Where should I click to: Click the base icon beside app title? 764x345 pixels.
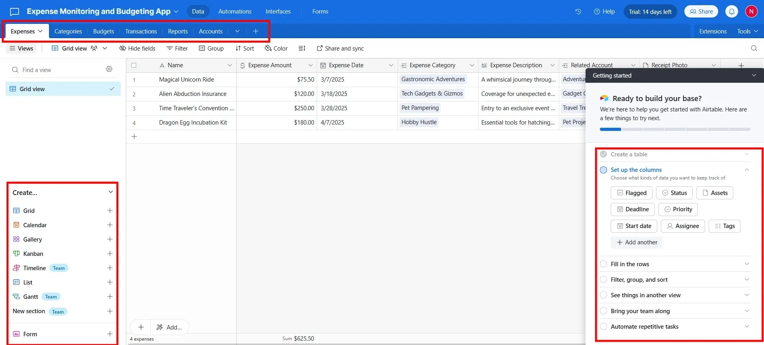coord(14,12)
